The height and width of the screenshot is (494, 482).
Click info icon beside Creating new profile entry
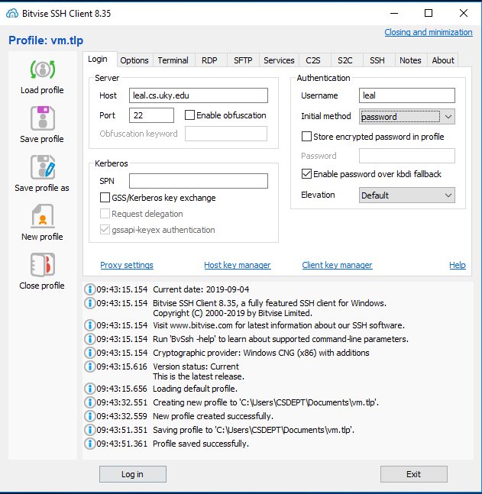click(x=90, y=402)
